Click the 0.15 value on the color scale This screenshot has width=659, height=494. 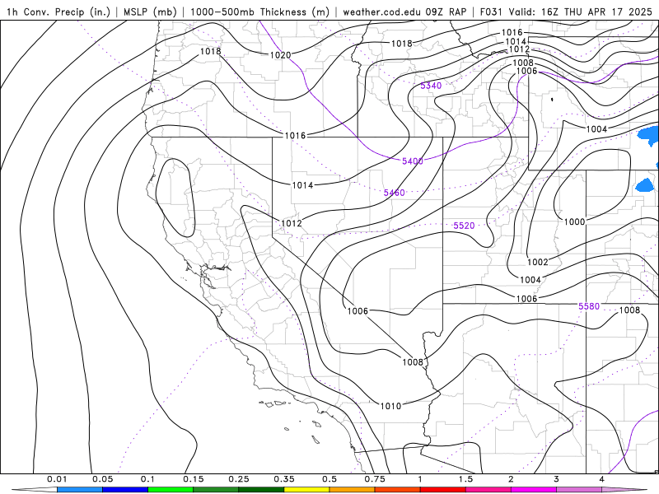194,479
